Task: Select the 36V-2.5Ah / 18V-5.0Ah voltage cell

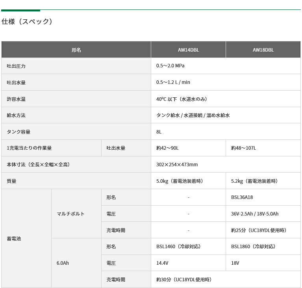Action: [x=255, y=214]
